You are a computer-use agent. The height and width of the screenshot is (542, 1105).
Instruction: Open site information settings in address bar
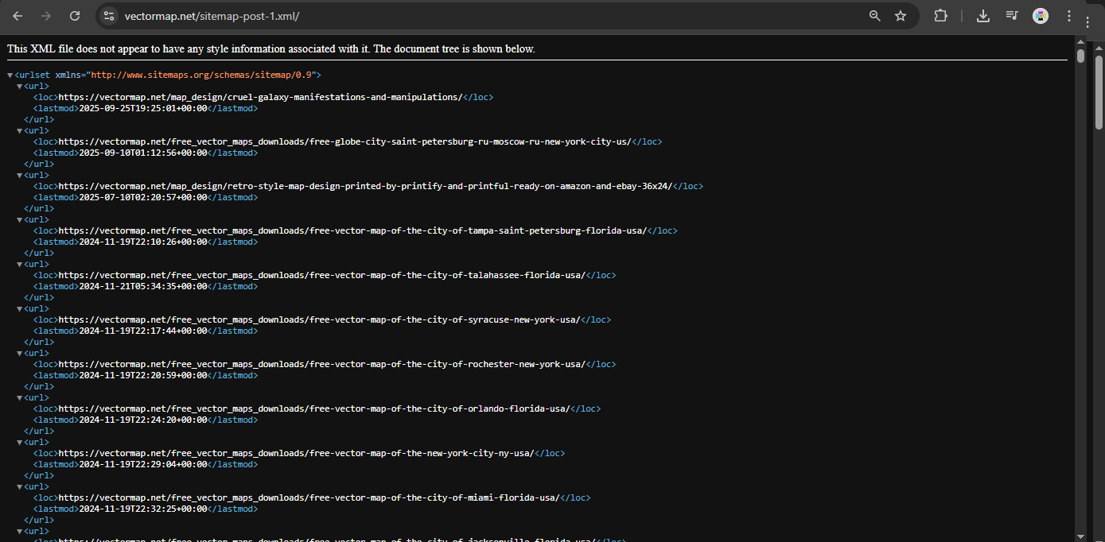click(108, 15)
